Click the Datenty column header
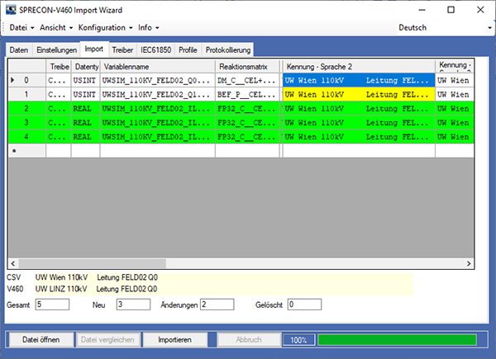The height and width of the screenshot is (359, 496). pyautogui.click(x=85, y=67)
